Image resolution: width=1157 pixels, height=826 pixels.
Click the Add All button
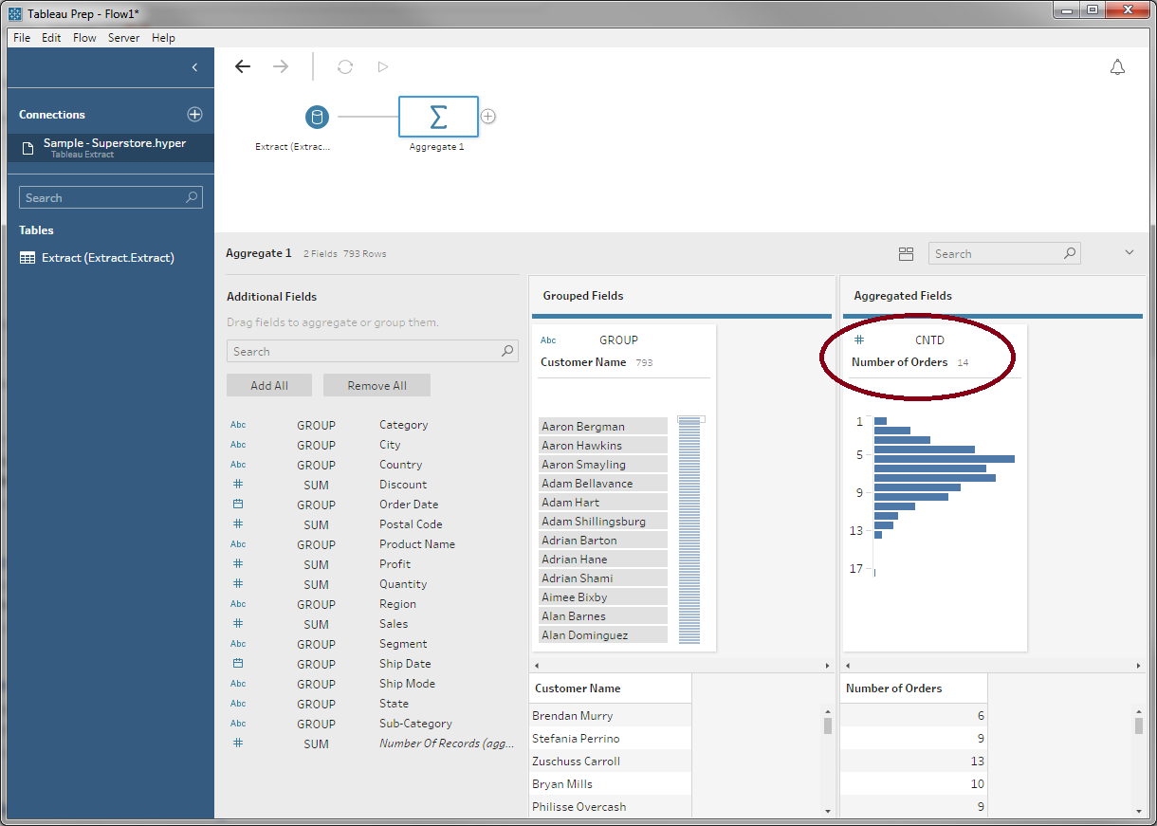(x=269, y=385)
